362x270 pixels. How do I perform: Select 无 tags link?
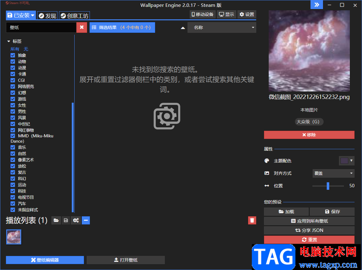coord(26,49)
